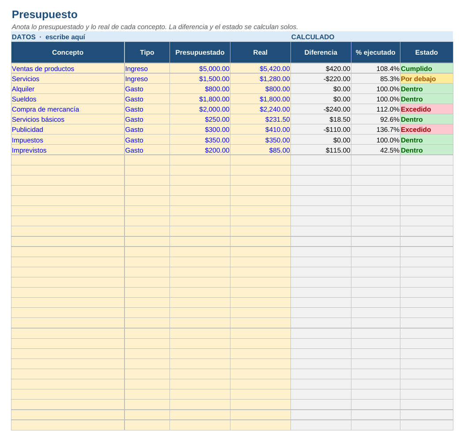The width and height of the screenshot is (464, 441).
Task: Click the 85.3% executed cell
Action: pos(376,79)
